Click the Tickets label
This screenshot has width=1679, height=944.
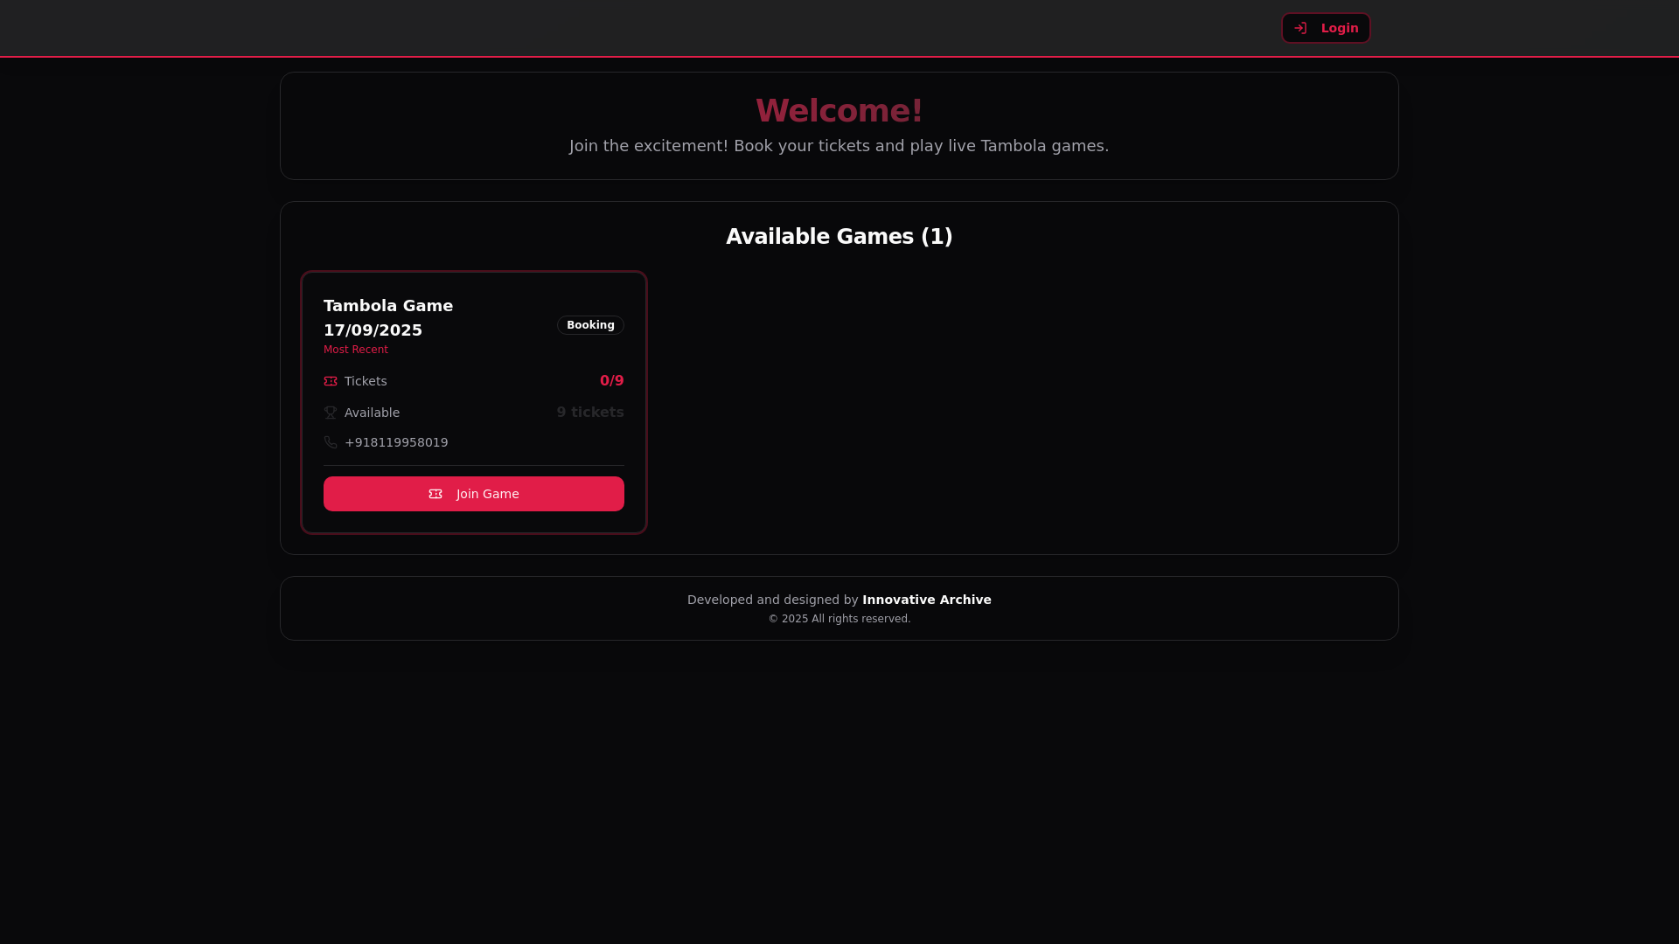pyautogui.click(x=366, y=381)
